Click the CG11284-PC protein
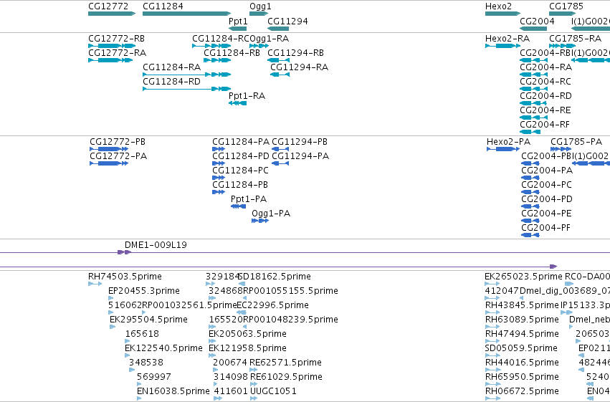The height and width of the screenshot is (402, 610). coord(219,178)
